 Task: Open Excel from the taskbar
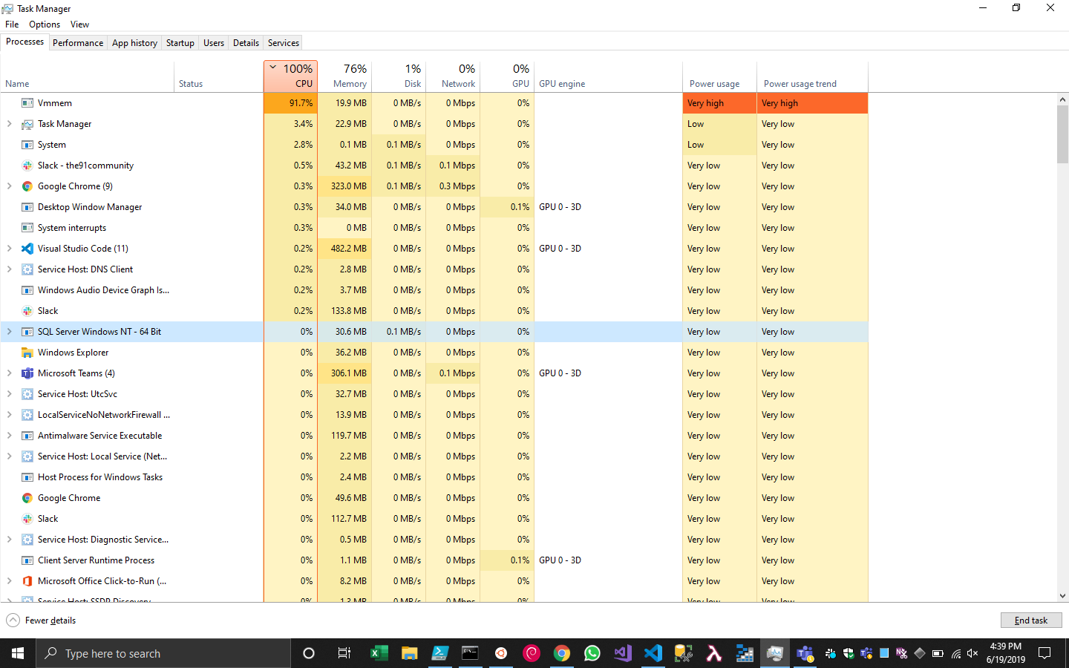tap(379, 653)
